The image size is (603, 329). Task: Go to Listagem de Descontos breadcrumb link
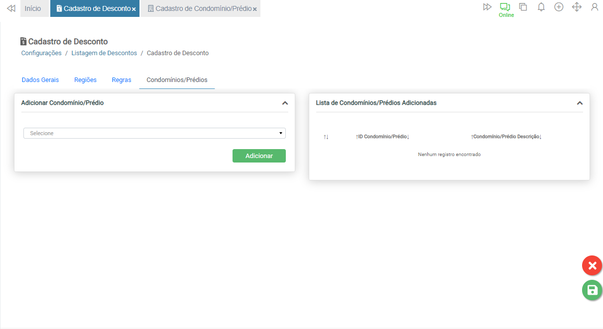104,53
